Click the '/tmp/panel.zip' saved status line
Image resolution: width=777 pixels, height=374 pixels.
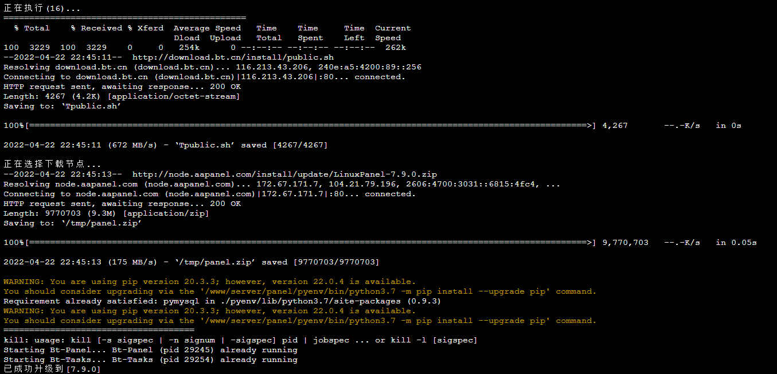(192, 262)
